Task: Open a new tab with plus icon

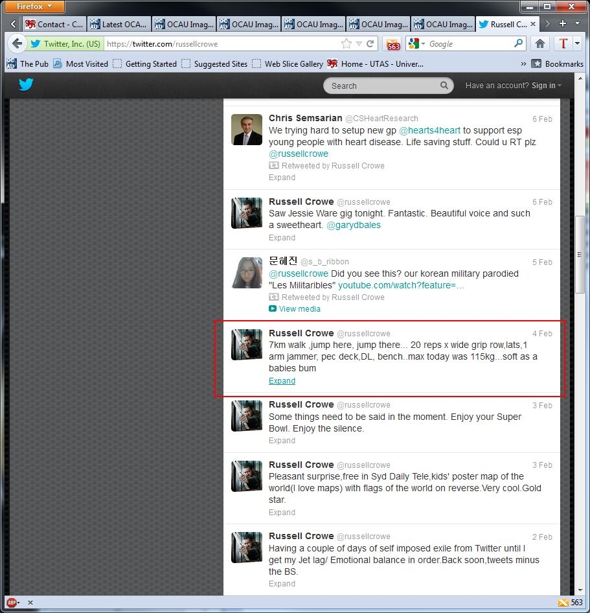Action: (563, 24)
